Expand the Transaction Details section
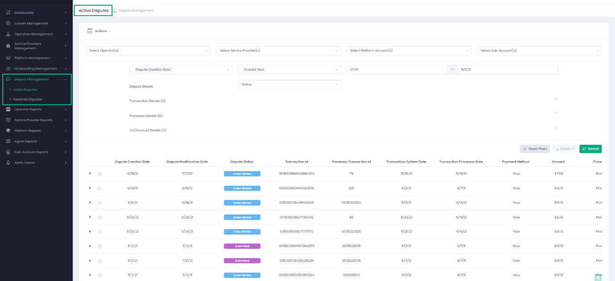 (x=556, y=99)
